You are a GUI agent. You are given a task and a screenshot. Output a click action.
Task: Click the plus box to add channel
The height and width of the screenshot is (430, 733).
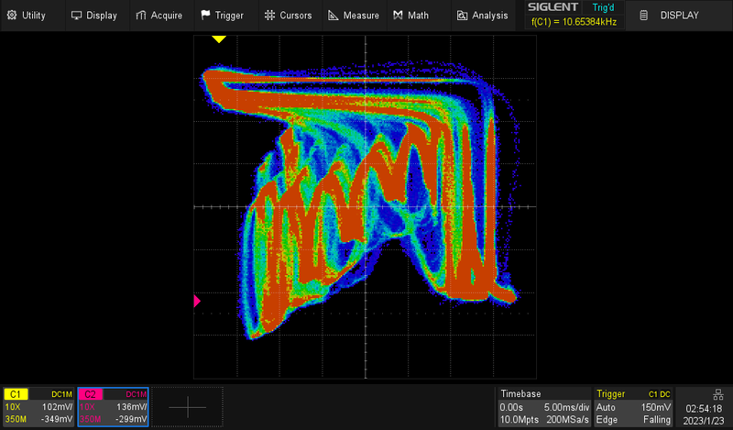pos(190,405)
